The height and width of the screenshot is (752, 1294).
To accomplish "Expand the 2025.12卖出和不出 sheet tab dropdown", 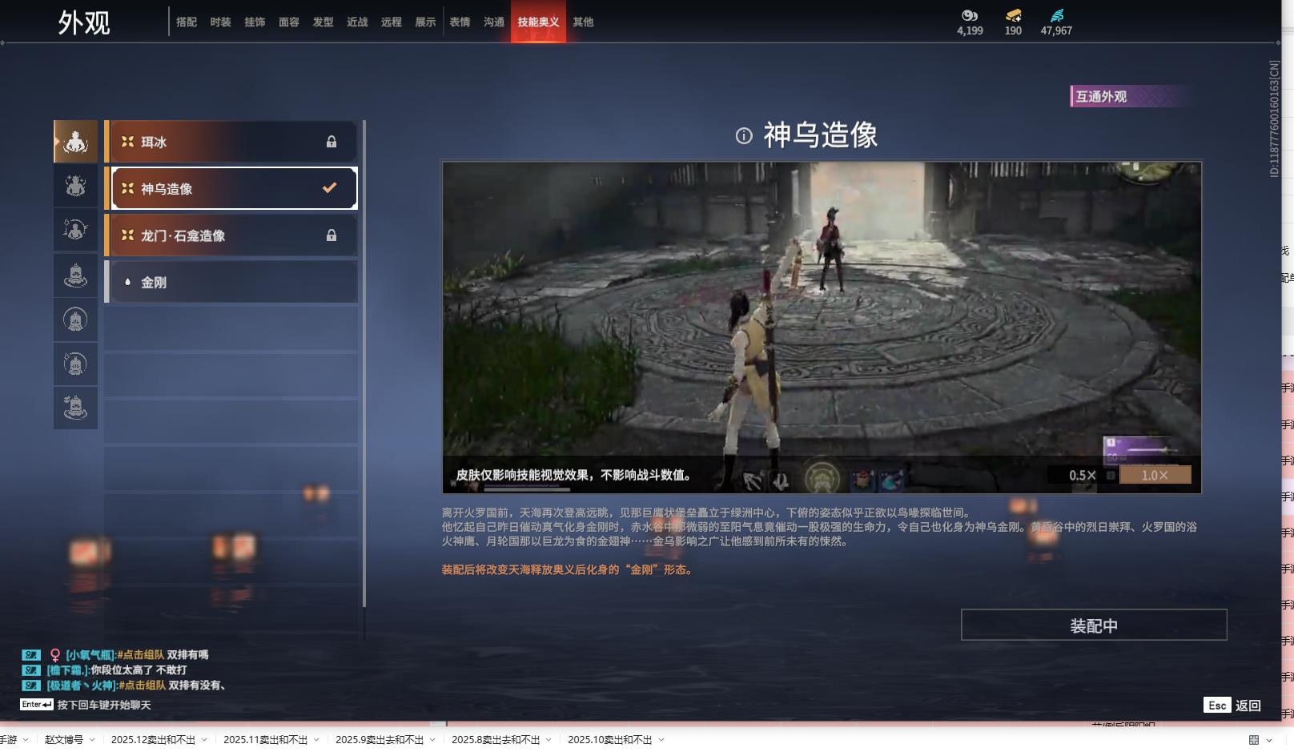I will click(204, 739).
